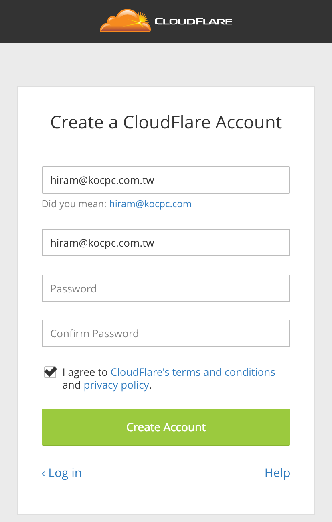This screenshot has height=522, width=332.
Task: Click the CloudFlare cloud logo icon
Action: [x=125, y=21]
